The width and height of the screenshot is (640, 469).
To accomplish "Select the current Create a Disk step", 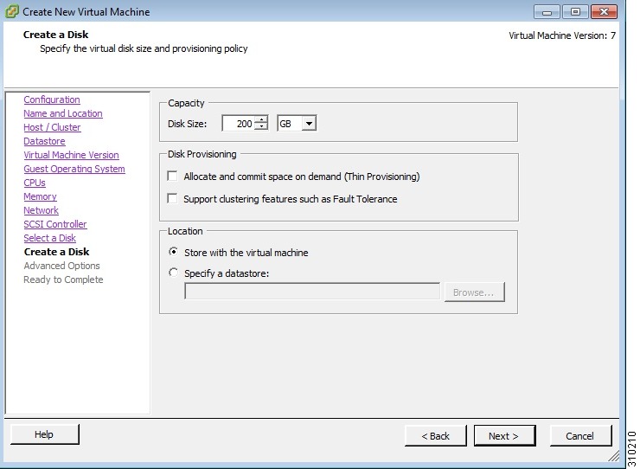I will coord(57,252).
